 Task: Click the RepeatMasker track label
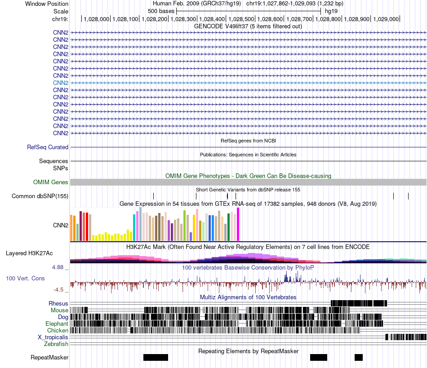(49, 357)
